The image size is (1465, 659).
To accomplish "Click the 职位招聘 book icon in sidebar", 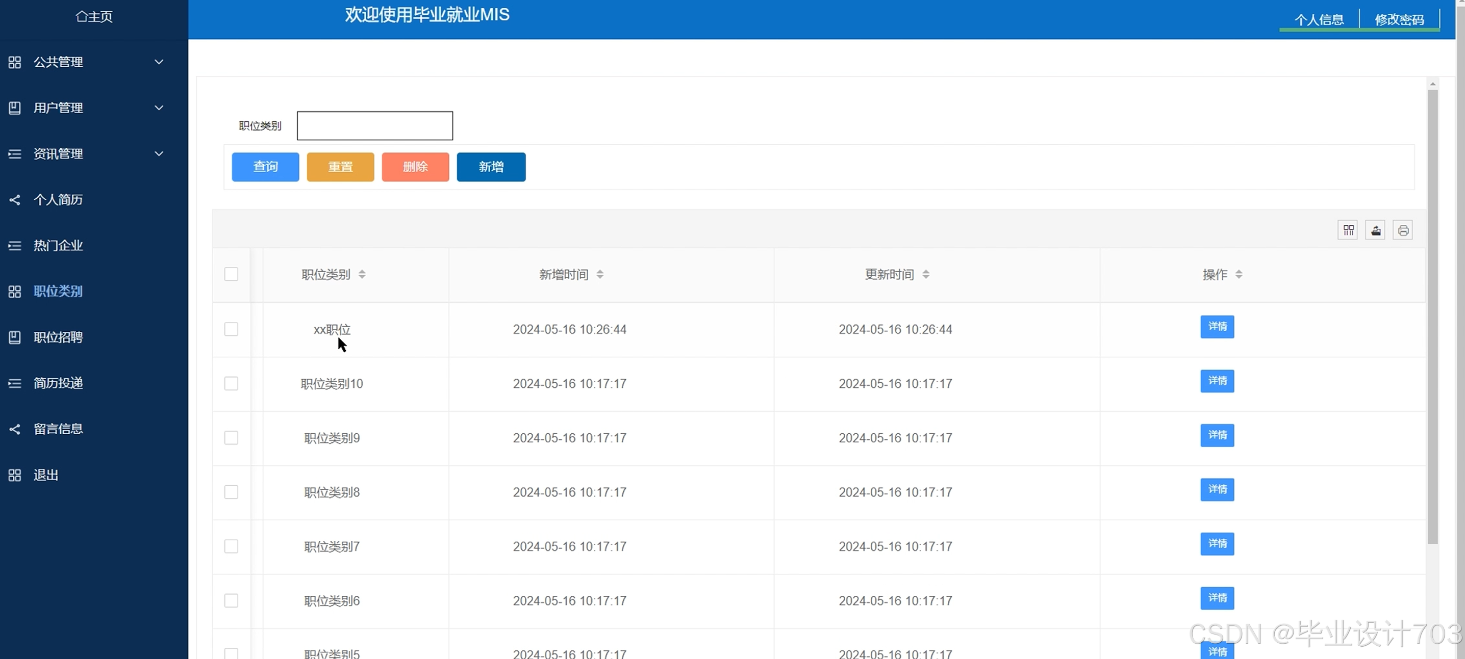I will point(15,337).
